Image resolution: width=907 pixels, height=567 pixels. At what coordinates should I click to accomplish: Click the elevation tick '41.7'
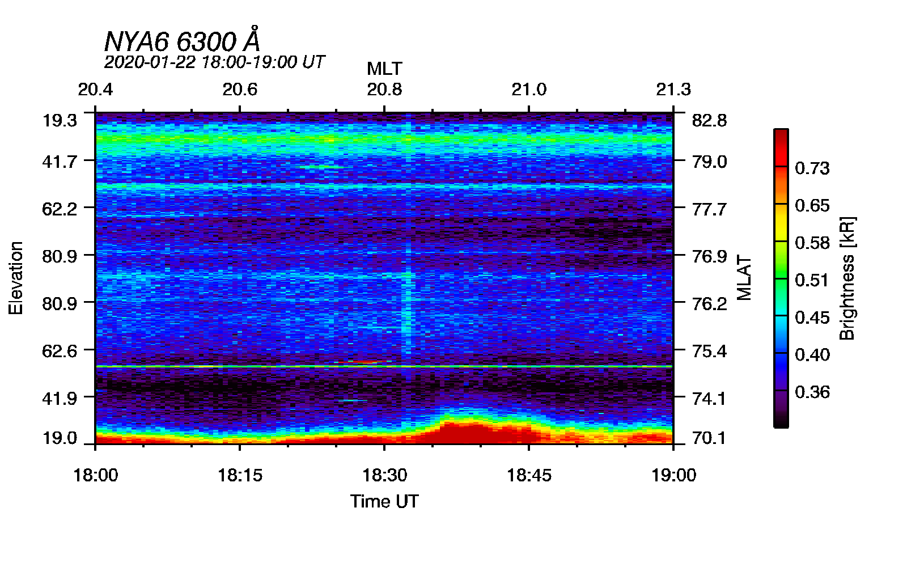point(60,162)
